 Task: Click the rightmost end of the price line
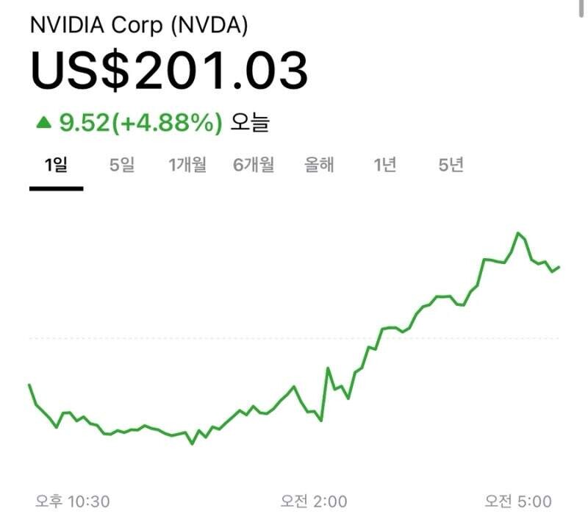click(559, 267)
